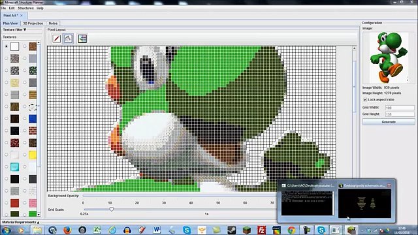Open Internet Explorer from the taskbar
The width and height of the screenshot is (418, 235).
(112, 230)
